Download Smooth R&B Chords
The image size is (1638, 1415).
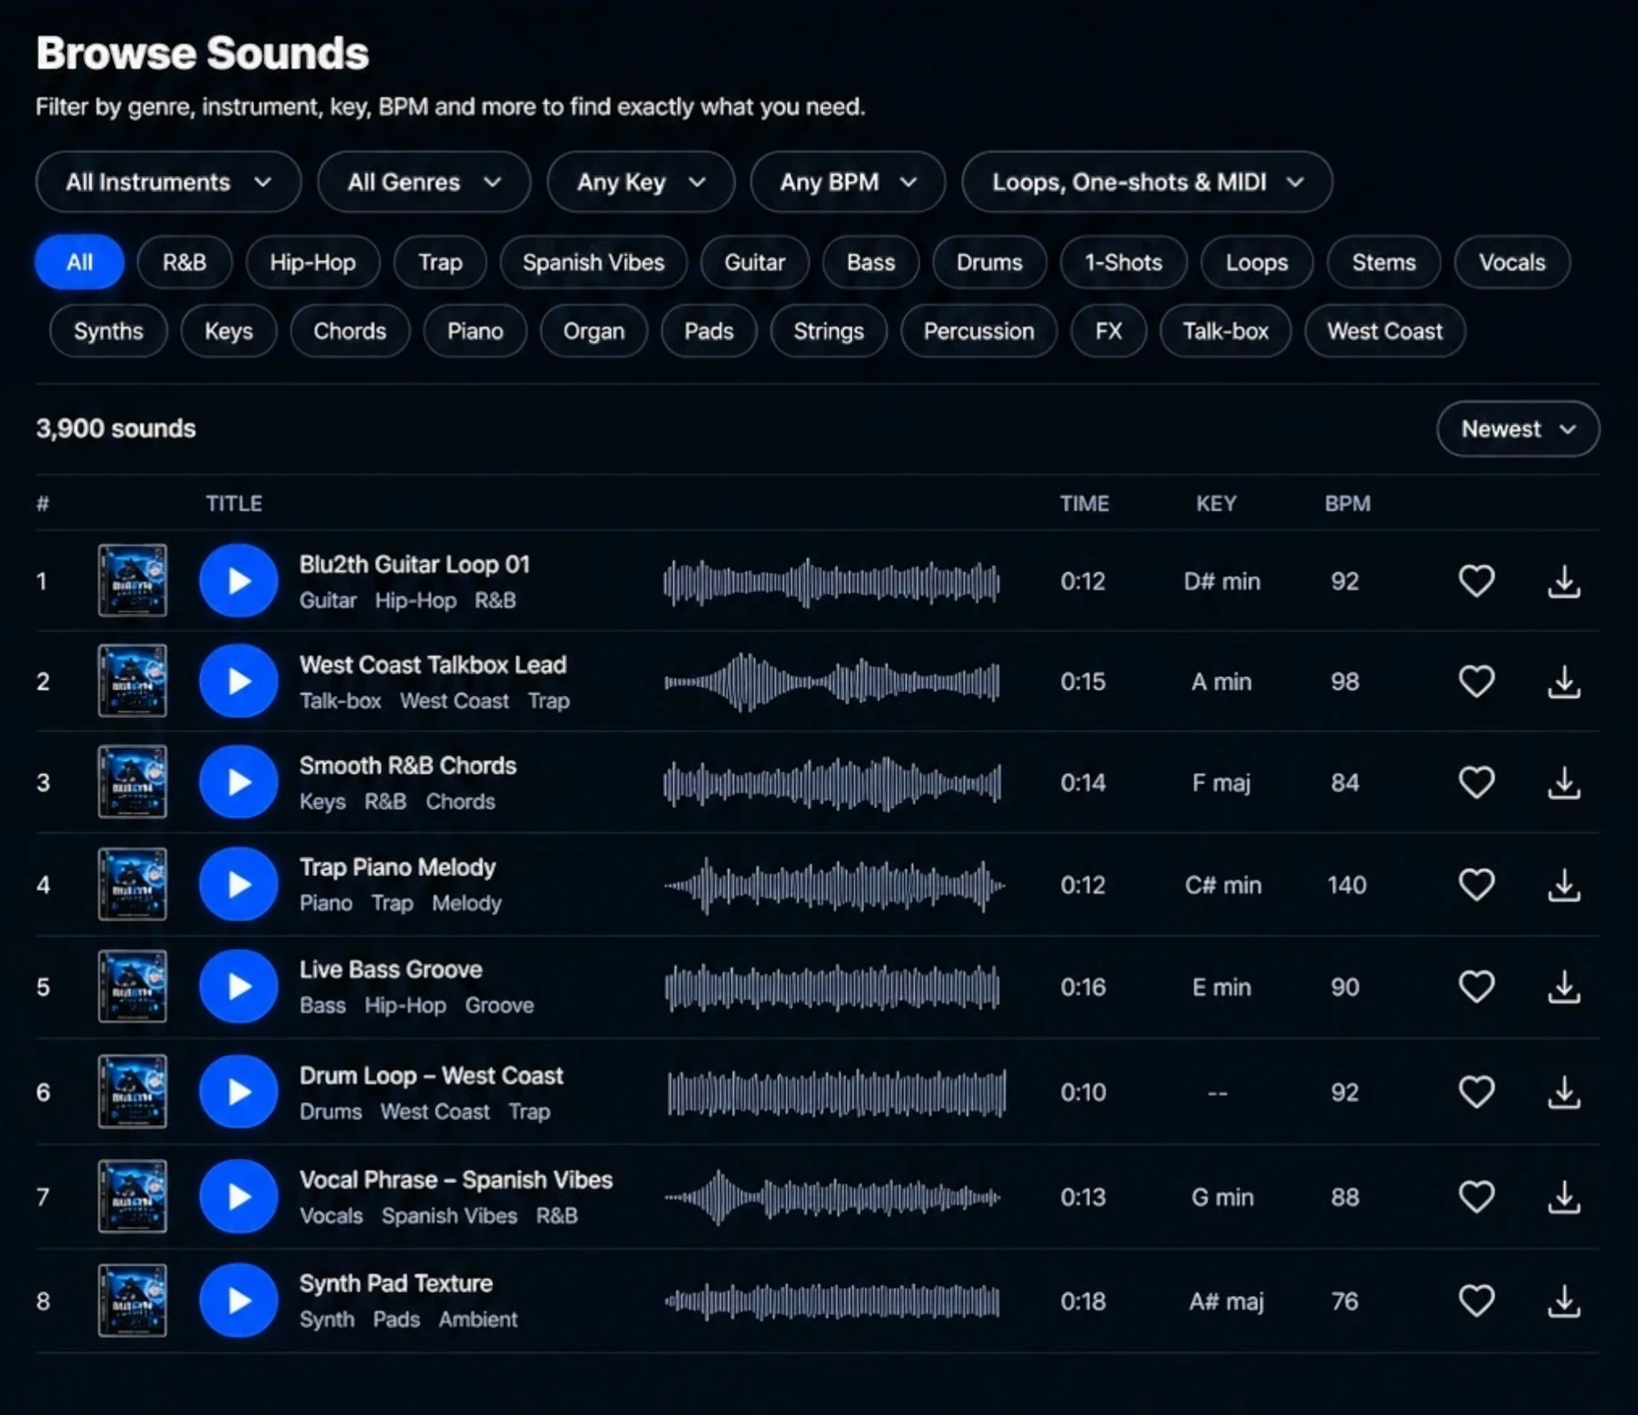pos(1563,782)
